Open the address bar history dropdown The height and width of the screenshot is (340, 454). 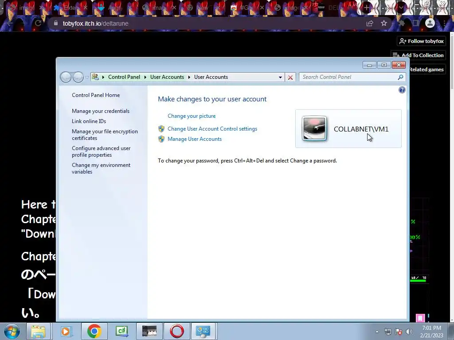[x=280, y=77]
